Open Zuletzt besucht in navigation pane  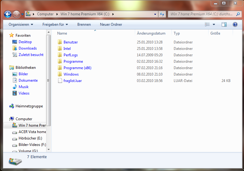point(31,55)
